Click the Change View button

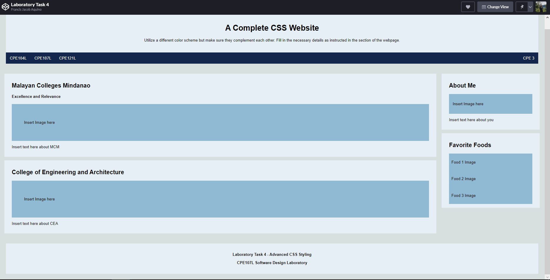(495, 7)
